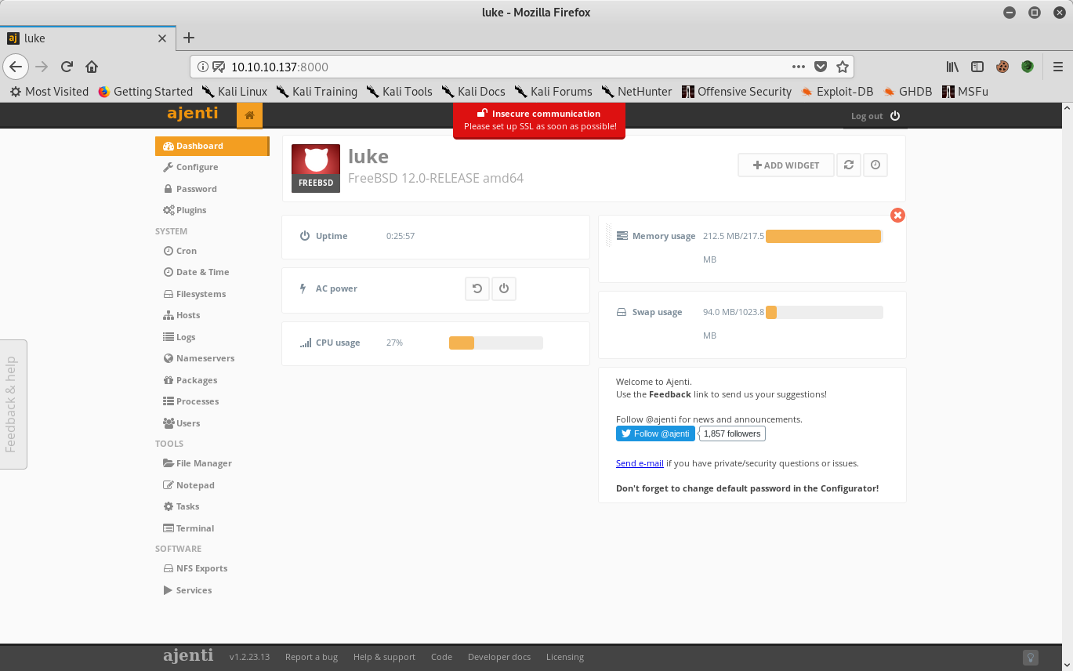
Task: Open the Password page in sidebar
Action: (190, 189)
